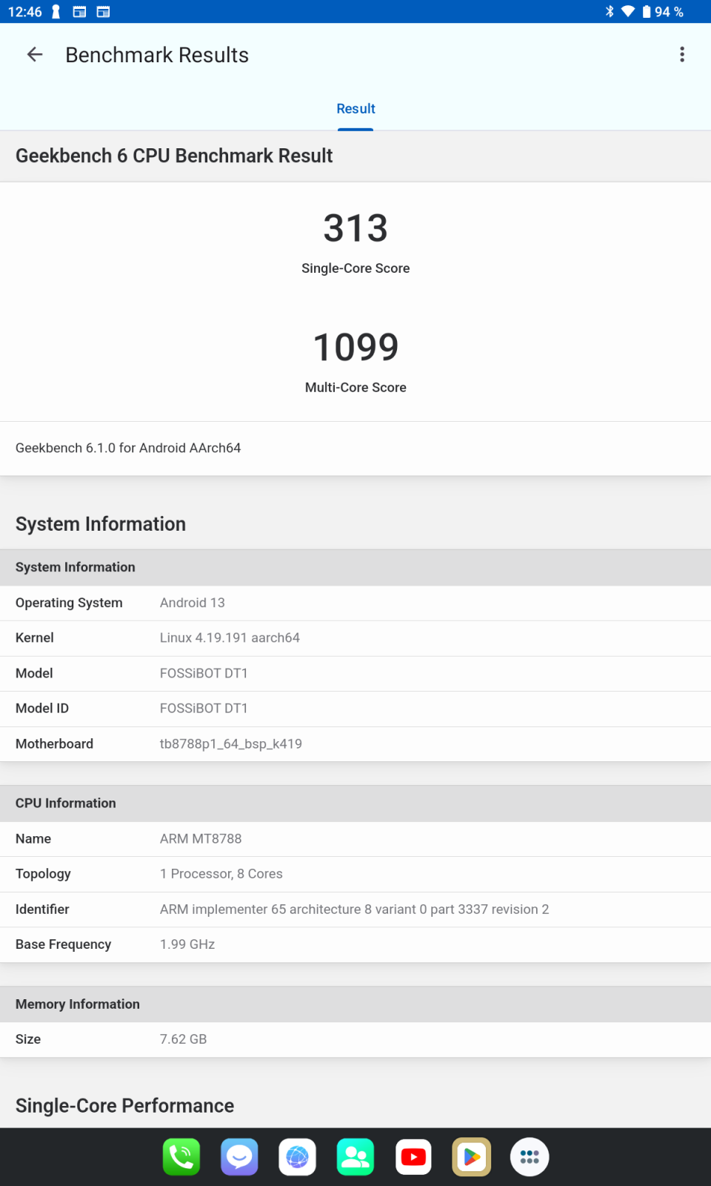Tap the Android 13 value
The height and width of the screenshot is (1186, 711).
193,603
